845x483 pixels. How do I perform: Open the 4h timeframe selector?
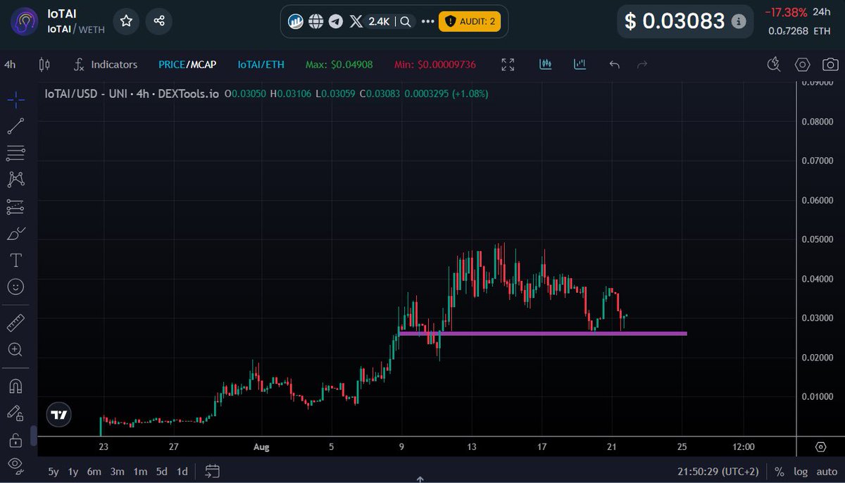coord(10,64)
